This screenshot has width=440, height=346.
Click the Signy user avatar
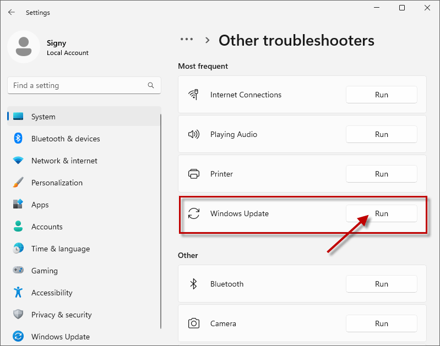point(24,47)
